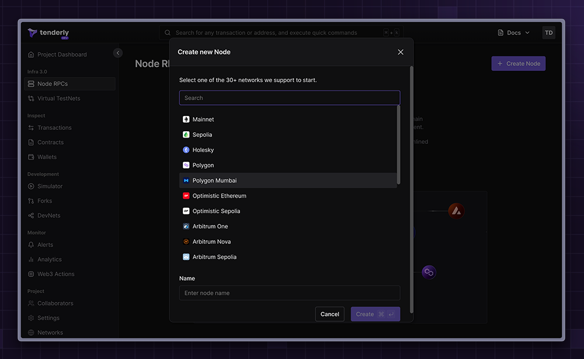Select the Optimistic Sepolia network row

point(288,211)
